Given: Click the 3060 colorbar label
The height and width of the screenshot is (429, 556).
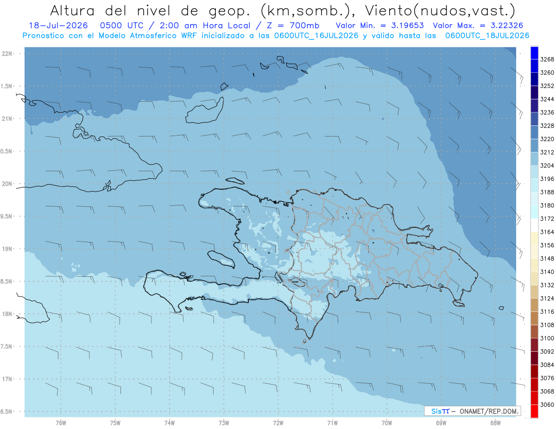Looking at the screenshot, I should [547, 404].
